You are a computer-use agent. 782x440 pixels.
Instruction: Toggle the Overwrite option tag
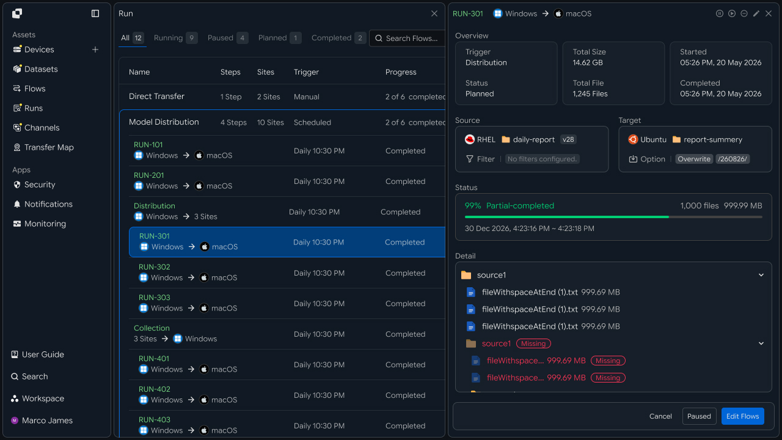tap(694, 159)
